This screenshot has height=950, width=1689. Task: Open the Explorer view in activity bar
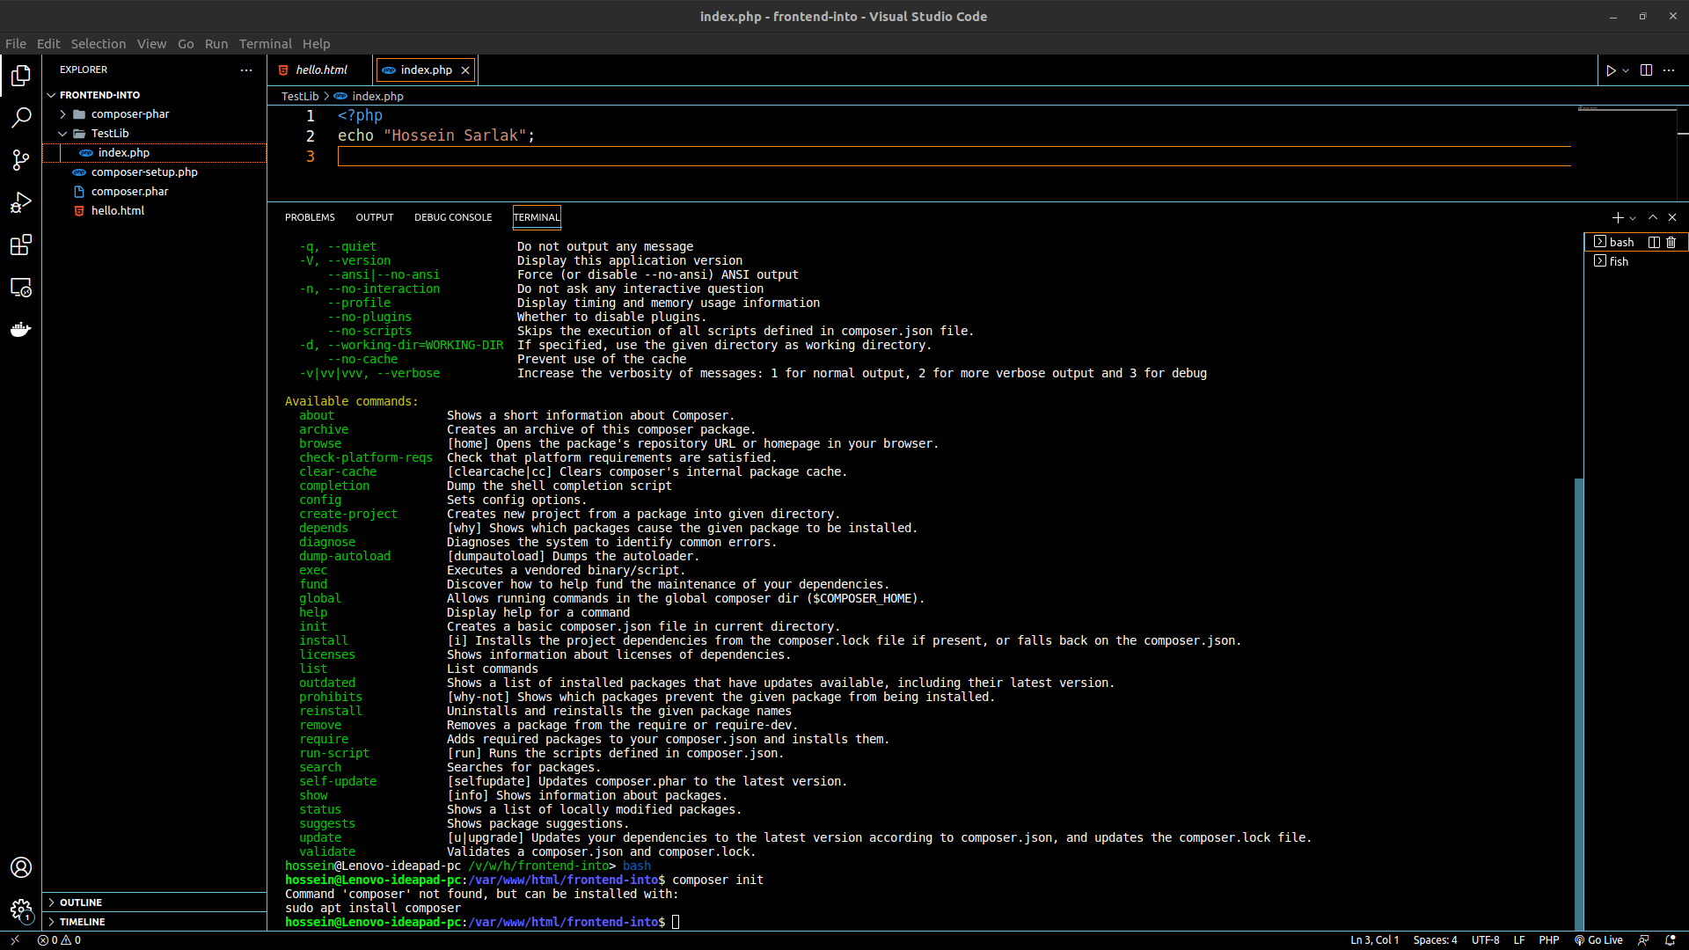[x=21, y=76]
